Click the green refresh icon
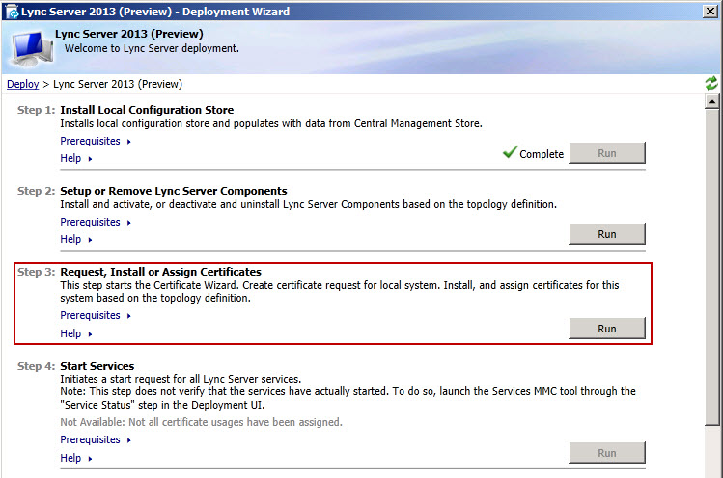 (711, 84)
